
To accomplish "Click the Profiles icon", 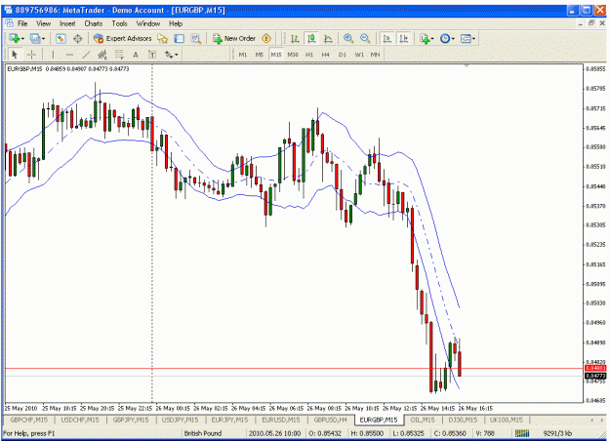I will [x=35, y=38].
